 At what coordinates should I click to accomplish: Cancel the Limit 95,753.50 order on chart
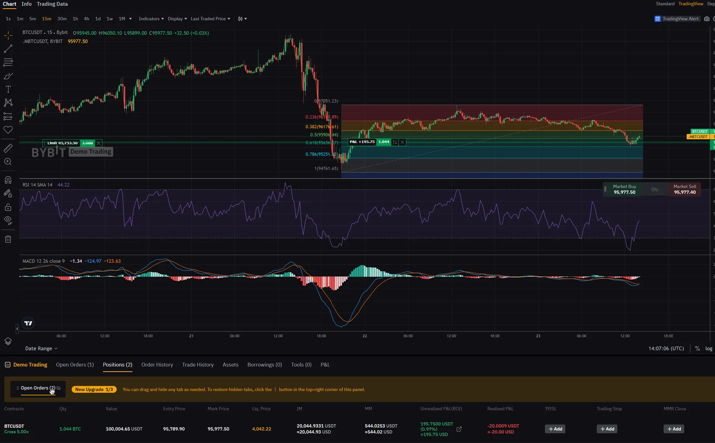pyautogui.click(x=99, y=143)
